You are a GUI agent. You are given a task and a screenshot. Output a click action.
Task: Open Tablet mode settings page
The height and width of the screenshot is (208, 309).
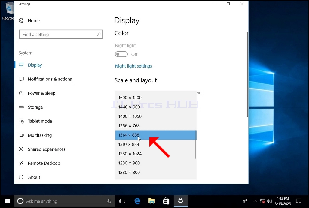[x=40, y=121]
